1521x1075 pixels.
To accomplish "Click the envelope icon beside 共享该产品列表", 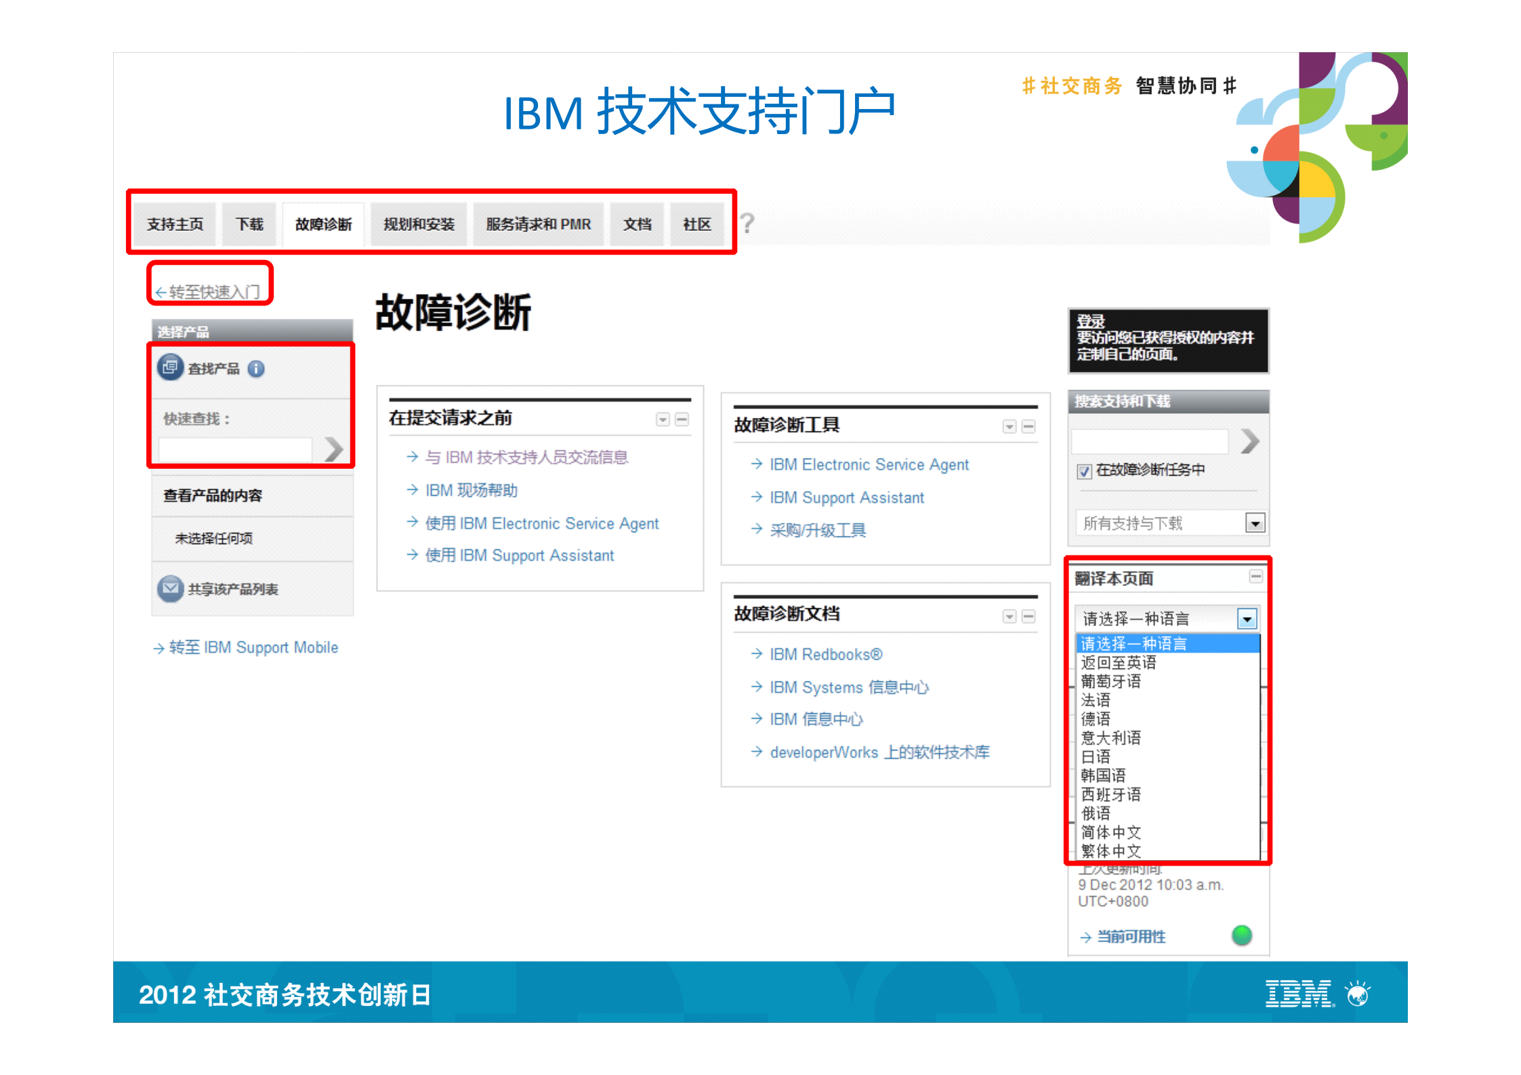I will 169,589.
